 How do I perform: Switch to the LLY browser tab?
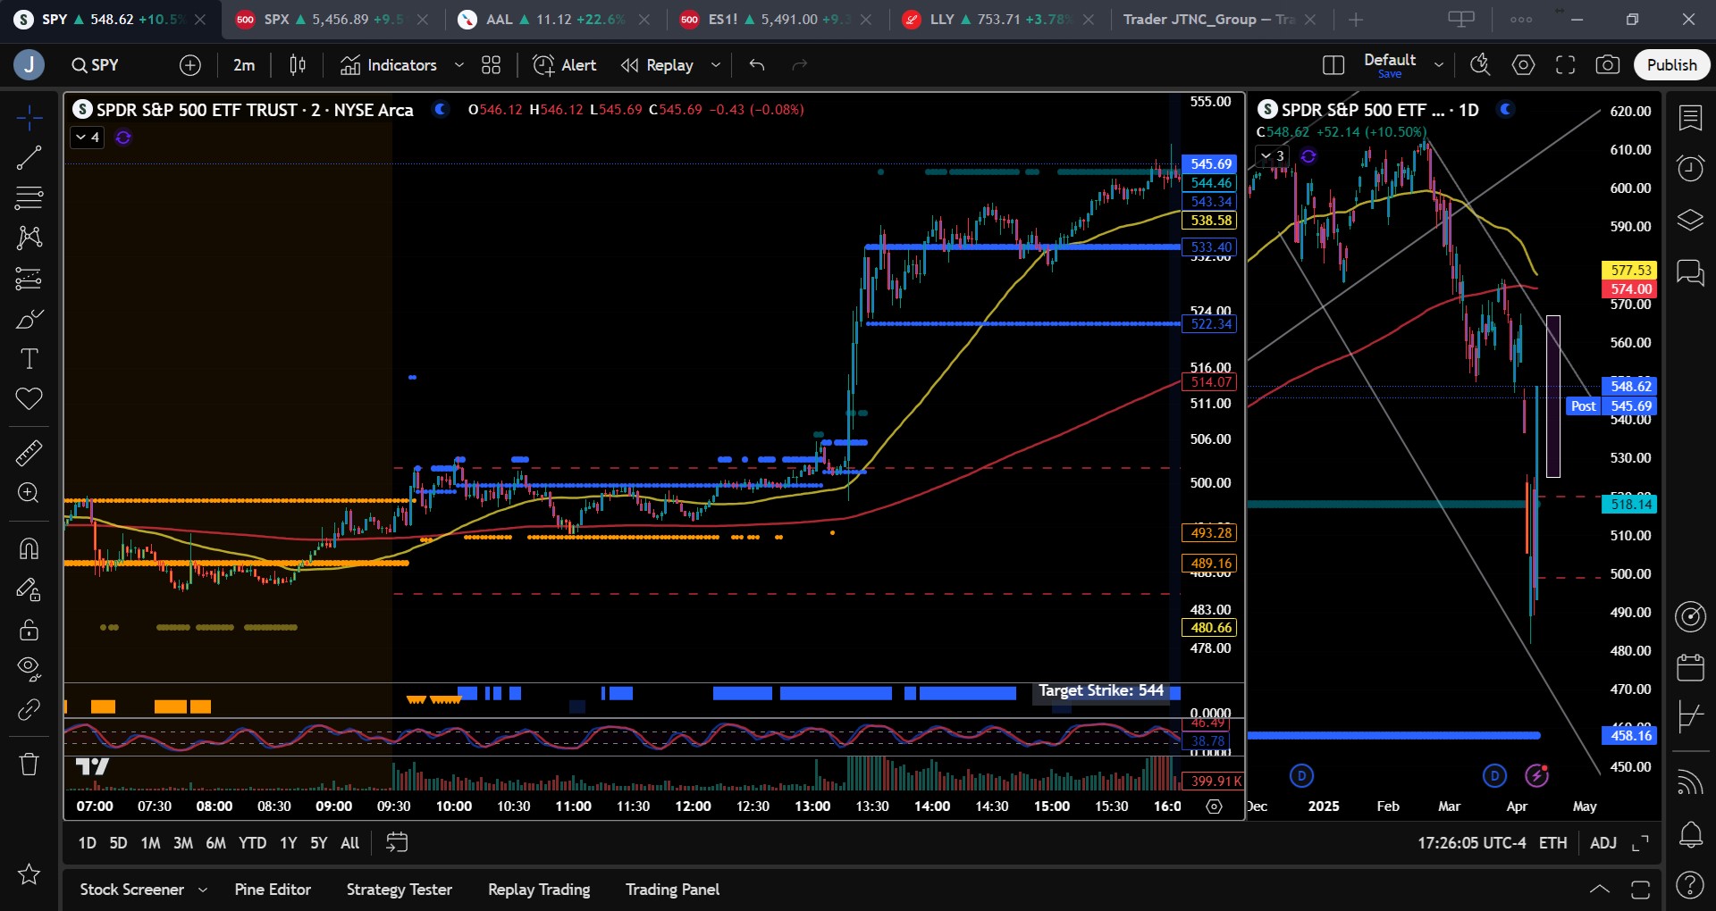(x=997, y=20)
